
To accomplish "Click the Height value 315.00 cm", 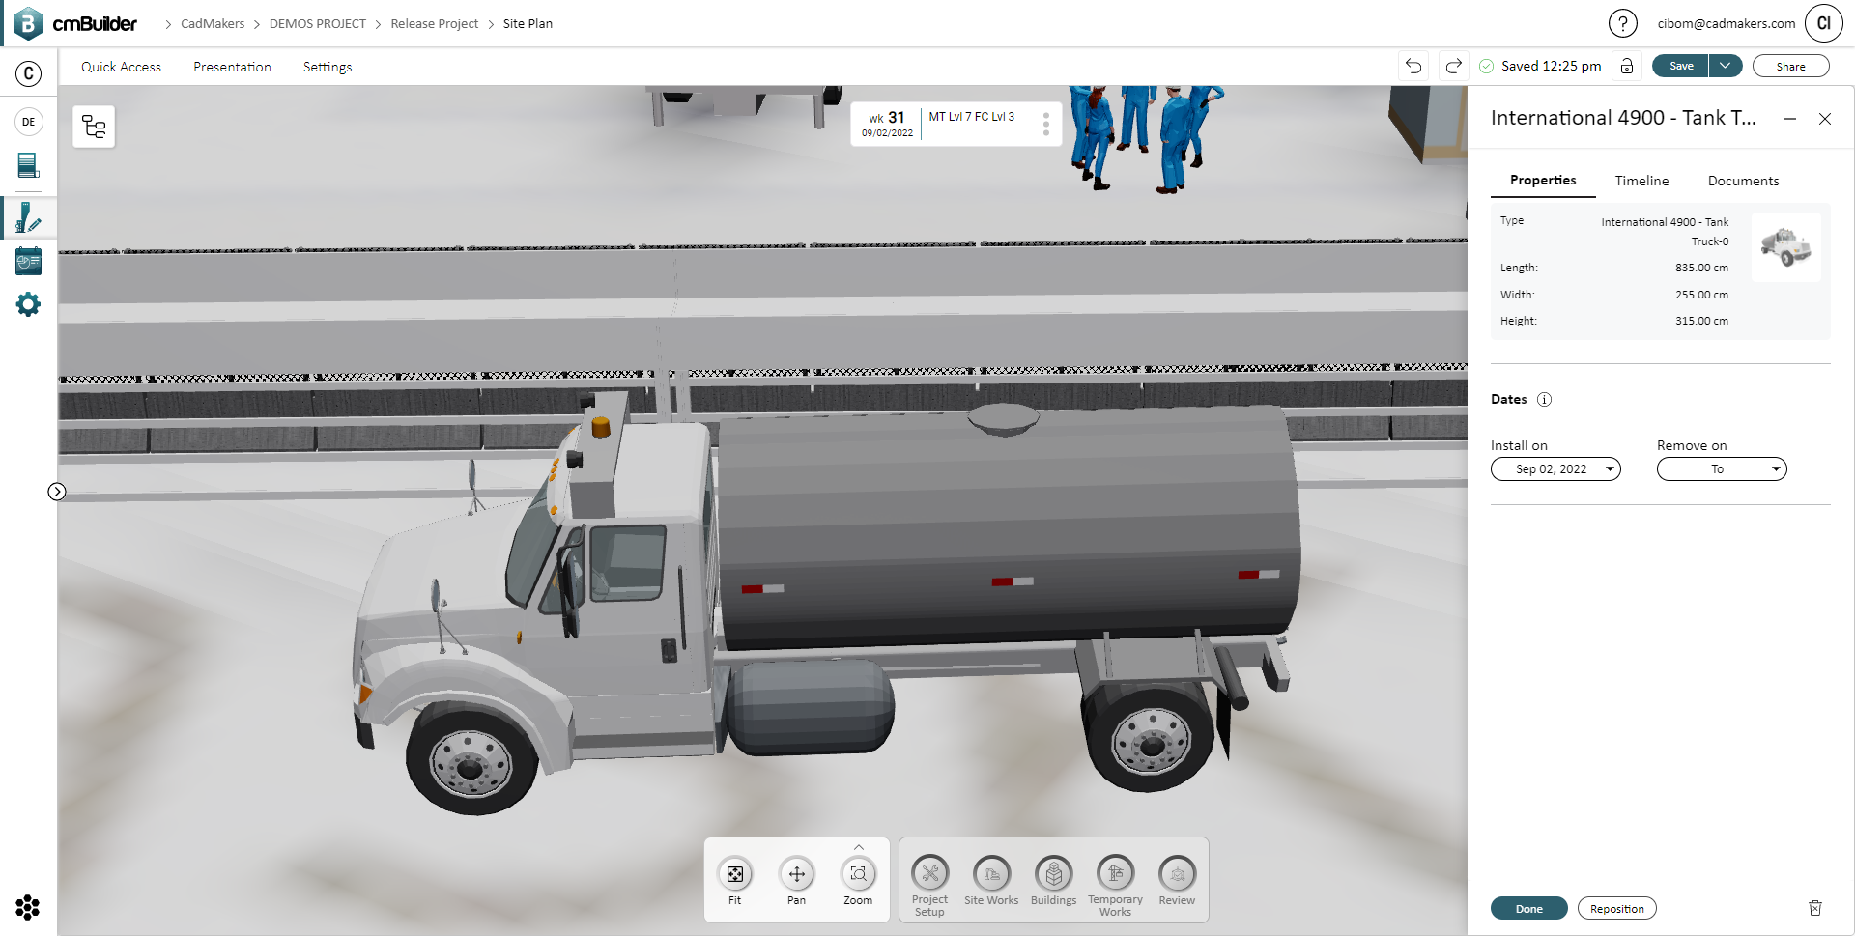I will click(1701, 321).
